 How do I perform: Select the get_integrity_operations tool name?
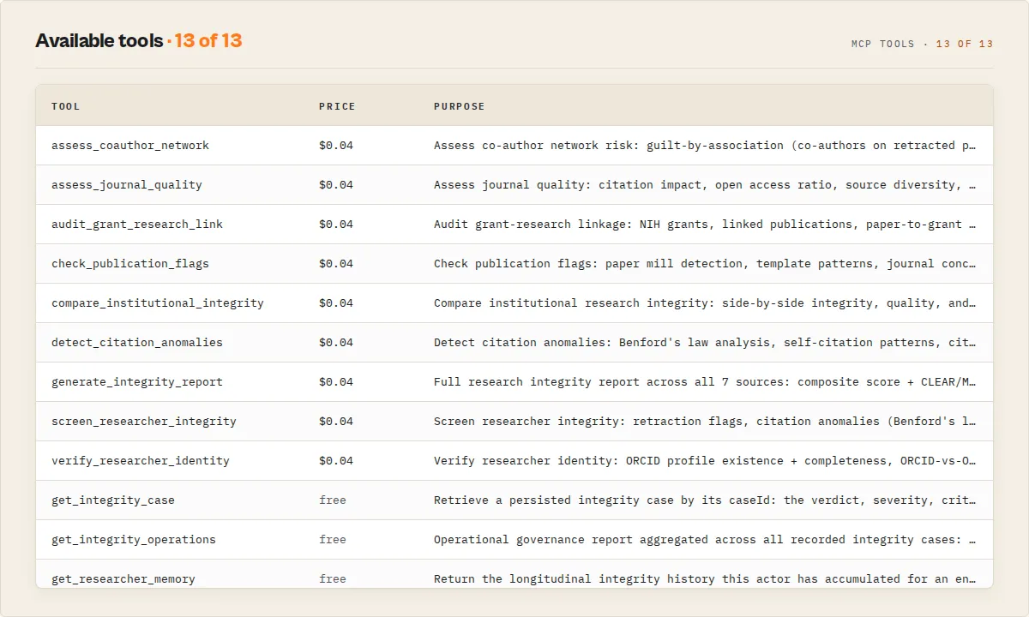click(x=134, y=539)
